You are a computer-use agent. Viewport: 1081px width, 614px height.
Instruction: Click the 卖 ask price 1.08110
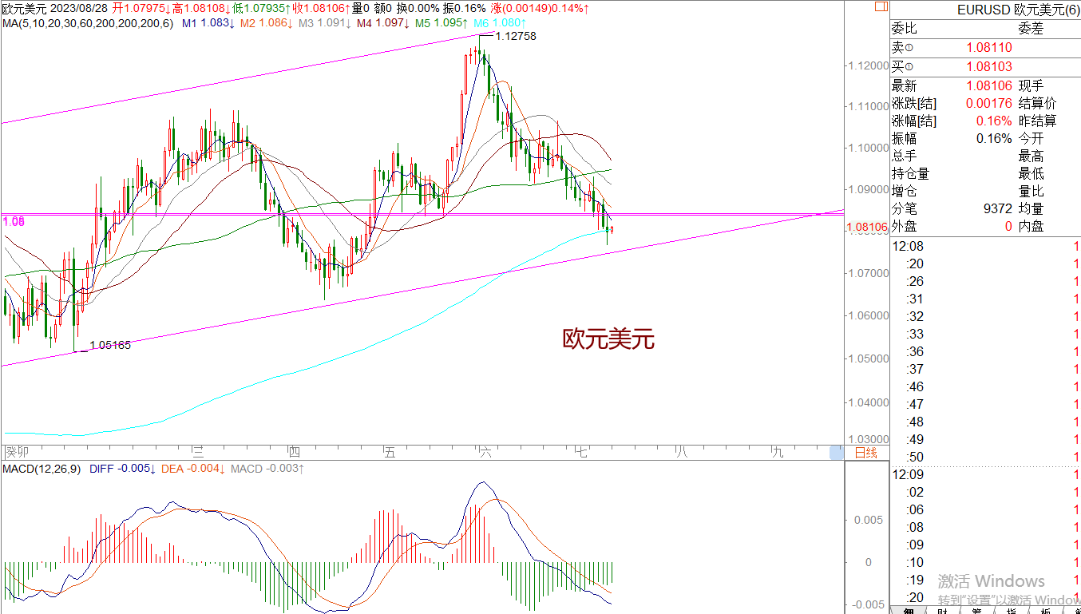(989, 48)
